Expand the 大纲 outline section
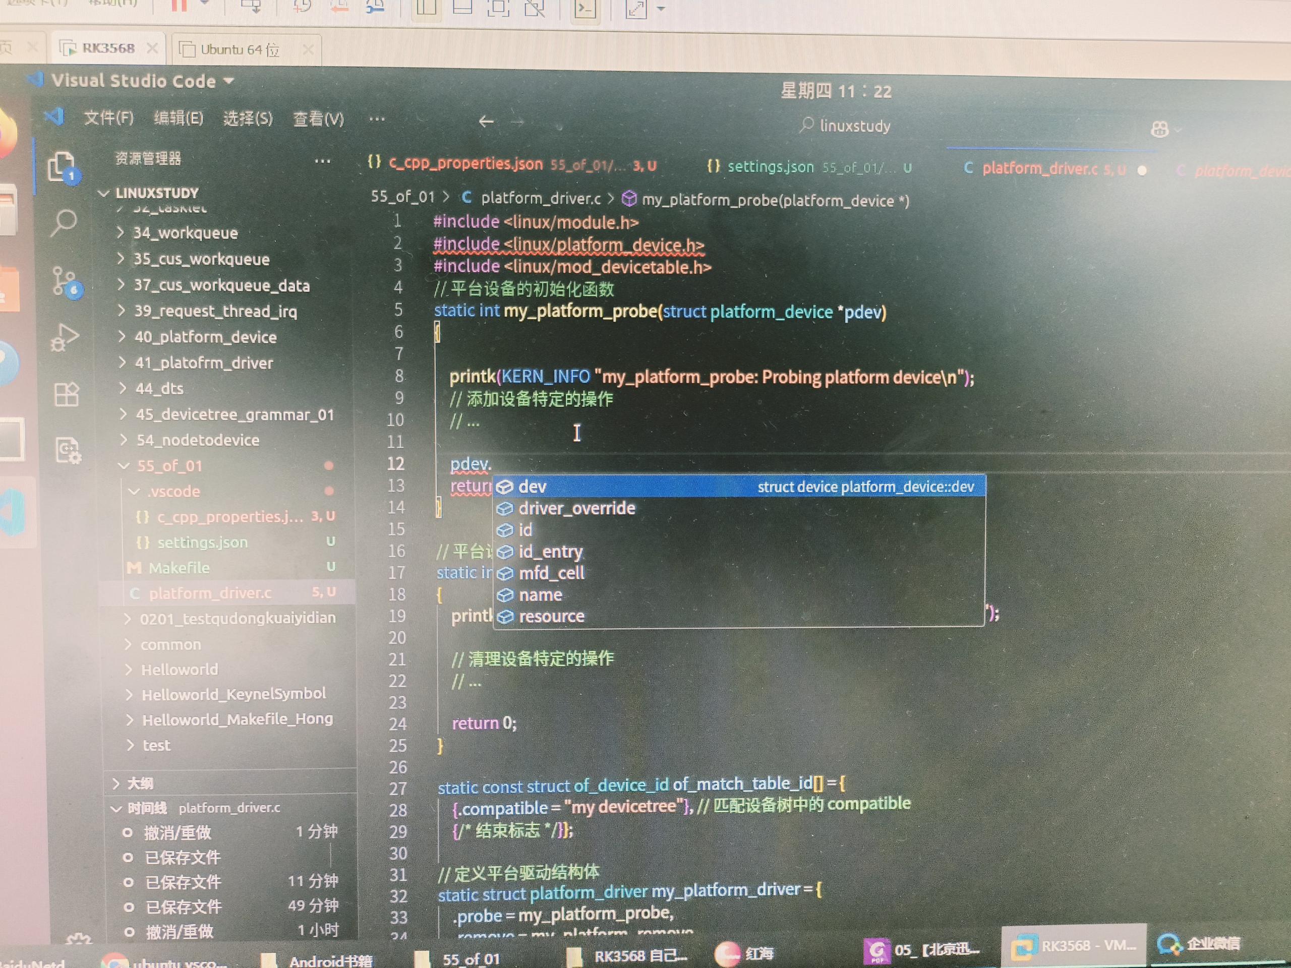 tap(140, 783)
